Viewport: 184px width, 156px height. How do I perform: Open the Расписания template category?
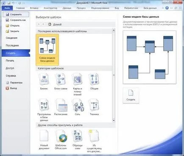(61, 107)
